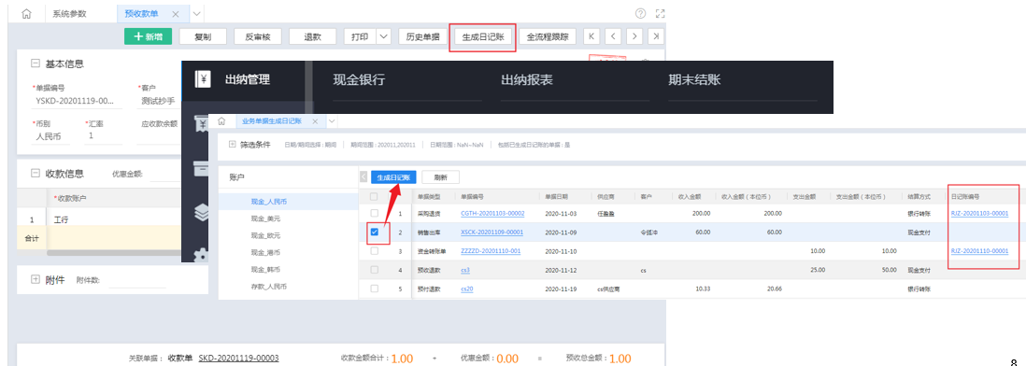Select the 现金_港币 account
This screenshot has width=1026, height=366.
click(x=264, y=252)
